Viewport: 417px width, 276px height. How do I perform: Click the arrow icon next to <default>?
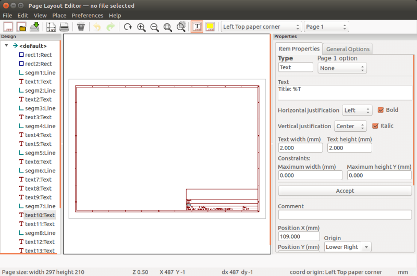click(15, 46)
